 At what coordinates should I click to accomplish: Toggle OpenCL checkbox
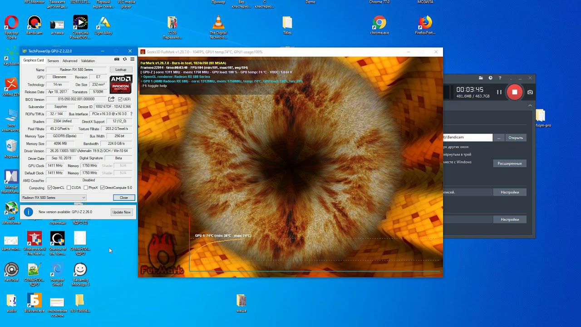click(x=50, y=188)
